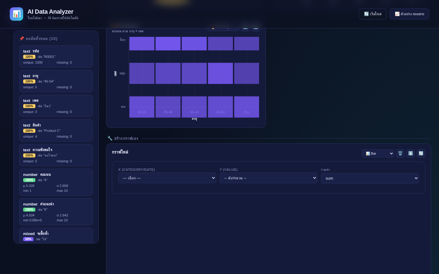Click the pin icon beside all columns heading
This screenshot has height=274, width=439.
pyautogui.click(x=22, y=39)
